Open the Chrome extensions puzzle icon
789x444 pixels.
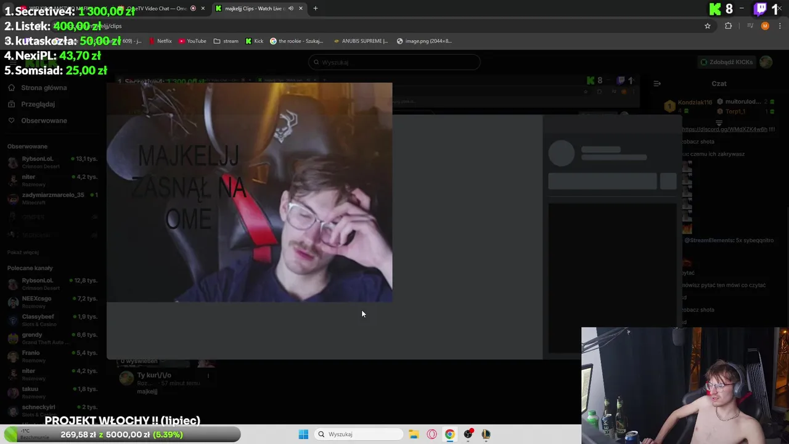click(729, 26)
